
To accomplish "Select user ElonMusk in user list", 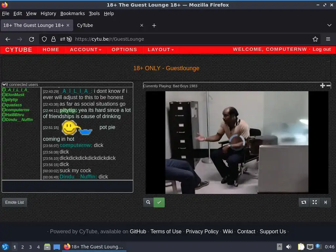I will (15, 95).
